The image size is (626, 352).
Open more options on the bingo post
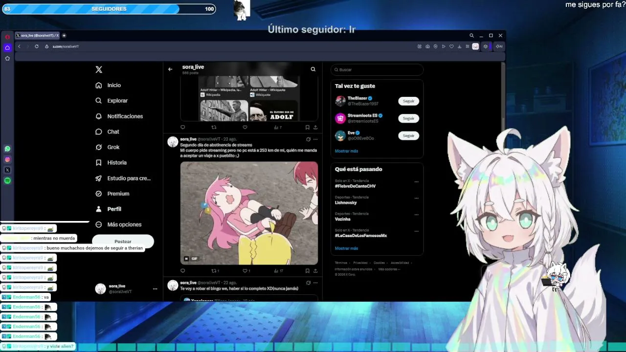coord(315,283)
